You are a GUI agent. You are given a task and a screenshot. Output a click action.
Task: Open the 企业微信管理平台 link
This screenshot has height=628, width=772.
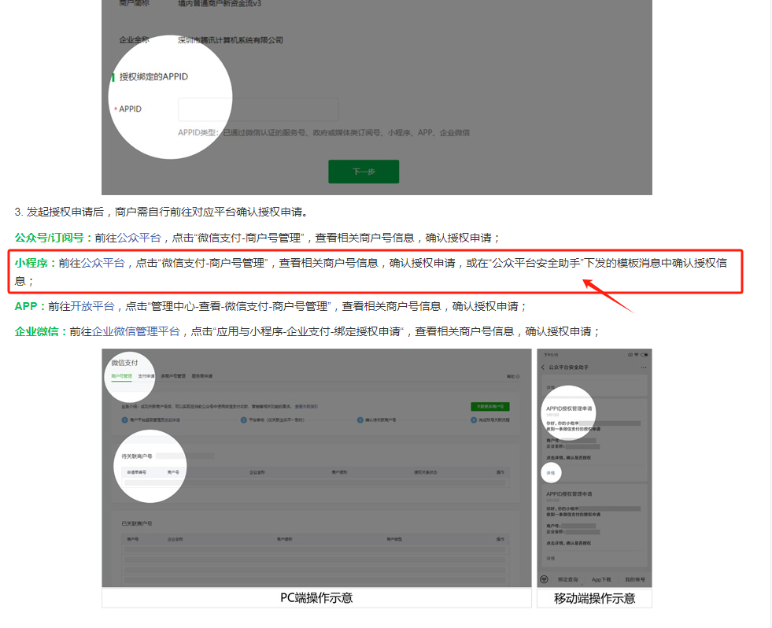136,331
